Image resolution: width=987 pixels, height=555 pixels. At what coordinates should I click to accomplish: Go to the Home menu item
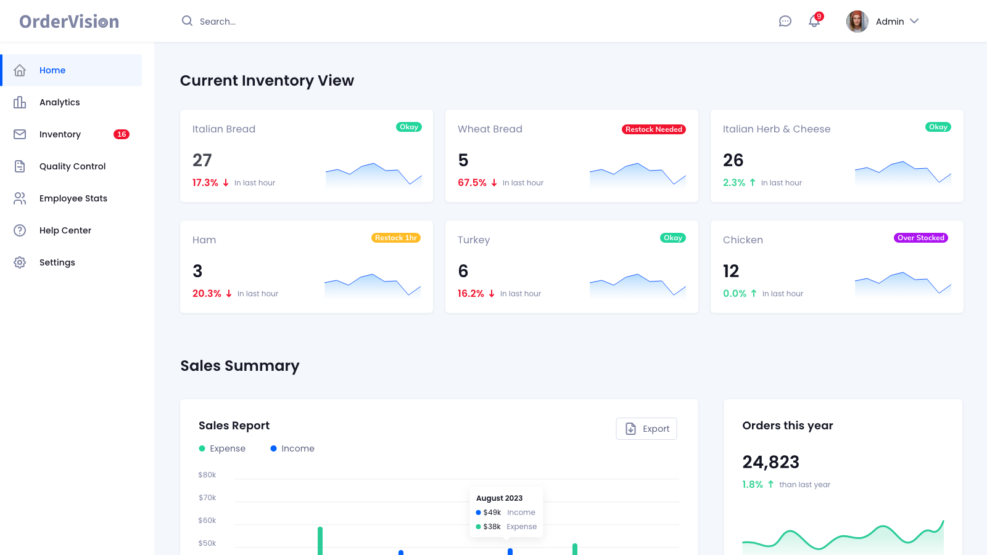coord(72,70)
